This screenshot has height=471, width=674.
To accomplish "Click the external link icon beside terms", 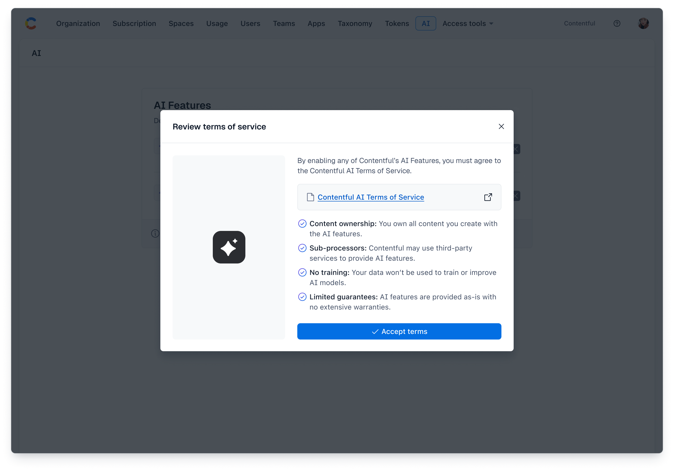I will tap(488, 197).
